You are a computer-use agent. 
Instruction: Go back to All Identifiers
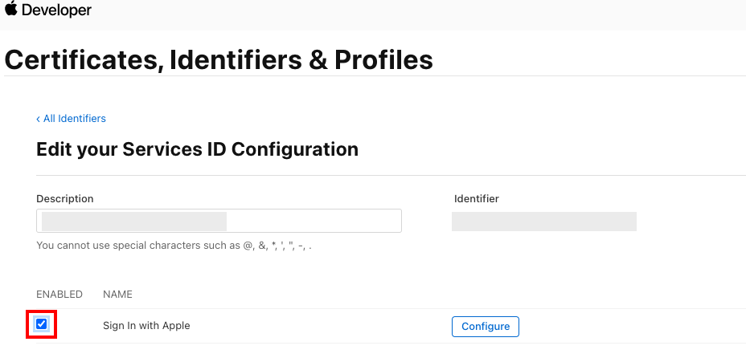point(74,119)
